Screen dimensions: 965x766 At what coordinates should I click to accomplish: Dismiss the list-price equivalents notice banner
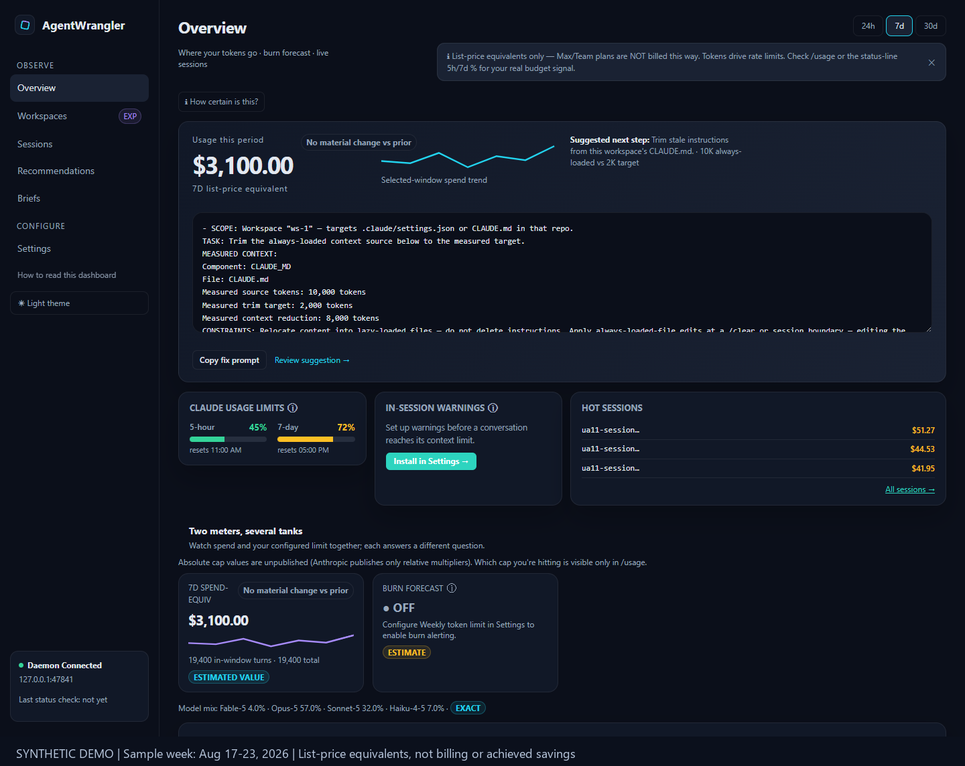[x=931, y=62]
